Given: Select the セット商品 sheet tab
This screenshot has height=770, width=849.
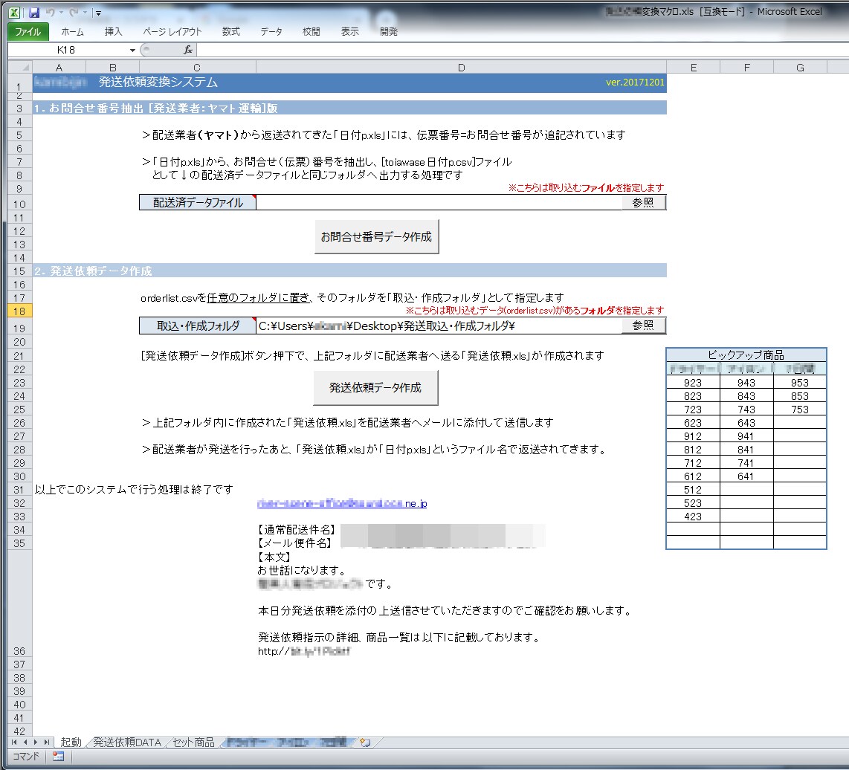Looking at the screenshot, I should [x=194, y=742].
